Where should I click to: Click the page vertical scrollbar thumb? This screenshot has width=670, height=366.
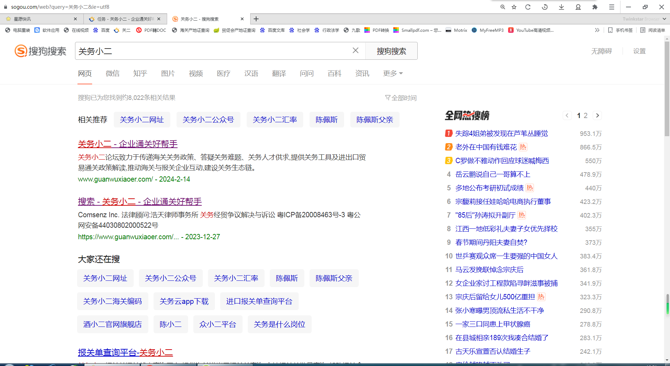(x=667, y=89)
